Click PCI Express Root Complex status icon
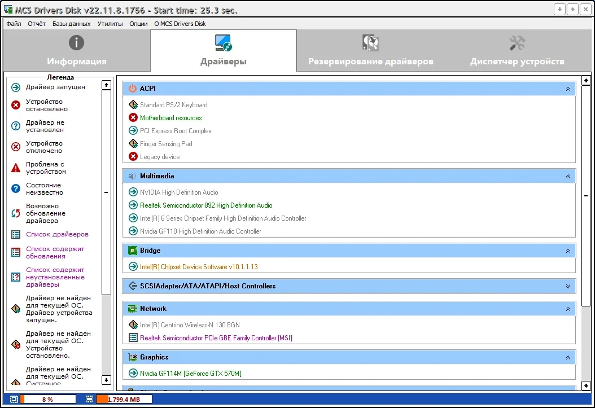595x408 pixels. tap(133, 130)
